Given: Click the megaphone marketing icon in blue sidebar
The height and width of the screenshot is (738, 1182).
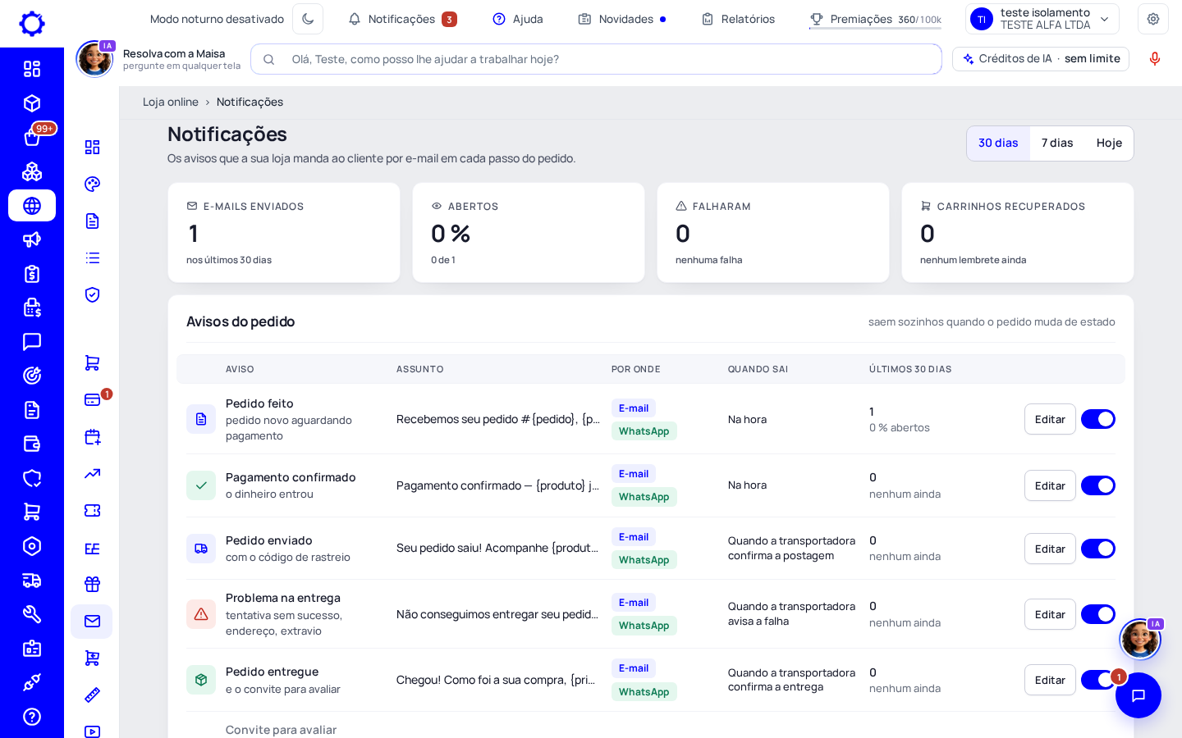Looking at the screenshot, I should (x=32, y=239).
